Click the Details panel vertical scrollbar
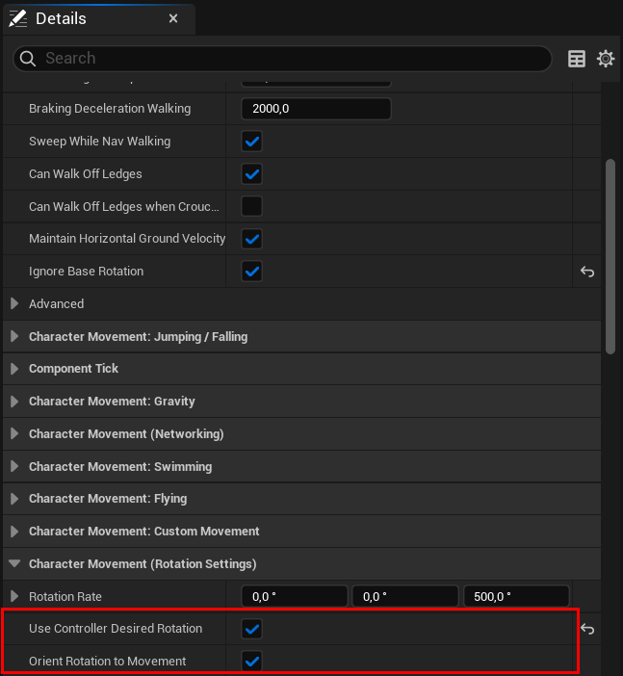The image size is (623, 676). click(x=610, y=256)
